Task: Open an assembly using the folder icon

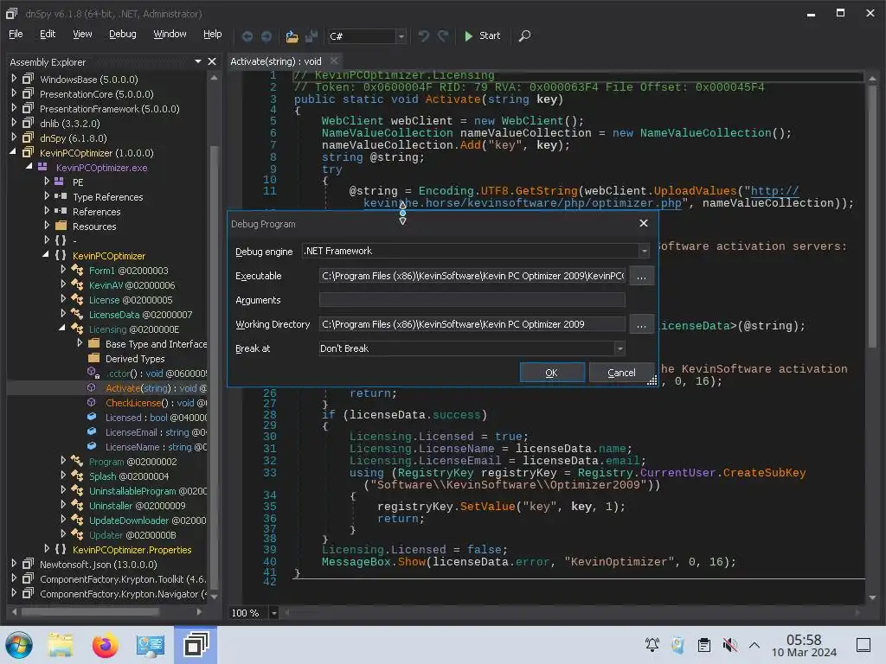Action: (x=292, y=36)
